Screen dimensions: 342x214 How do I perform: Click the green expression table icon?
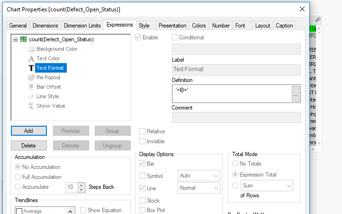23,39
